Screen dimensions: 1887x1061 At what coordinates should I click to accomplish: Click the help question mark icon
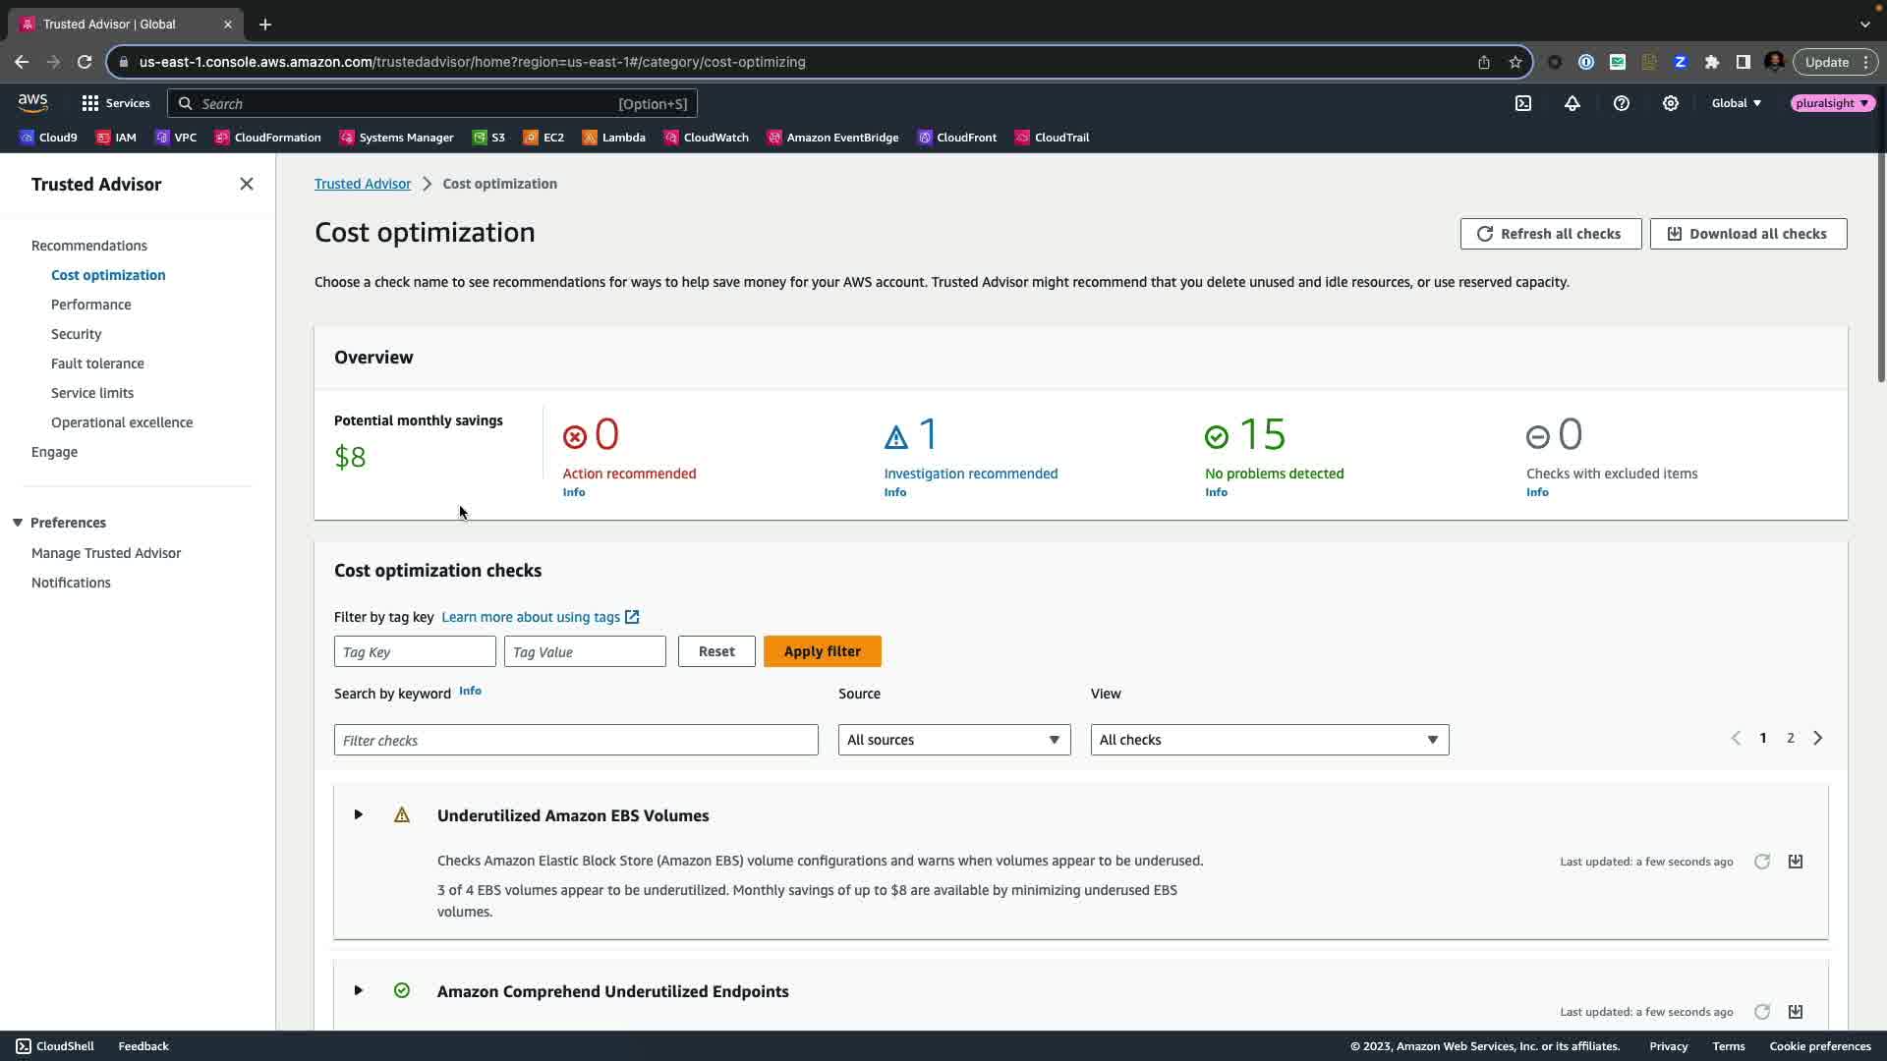point(1622,103)
